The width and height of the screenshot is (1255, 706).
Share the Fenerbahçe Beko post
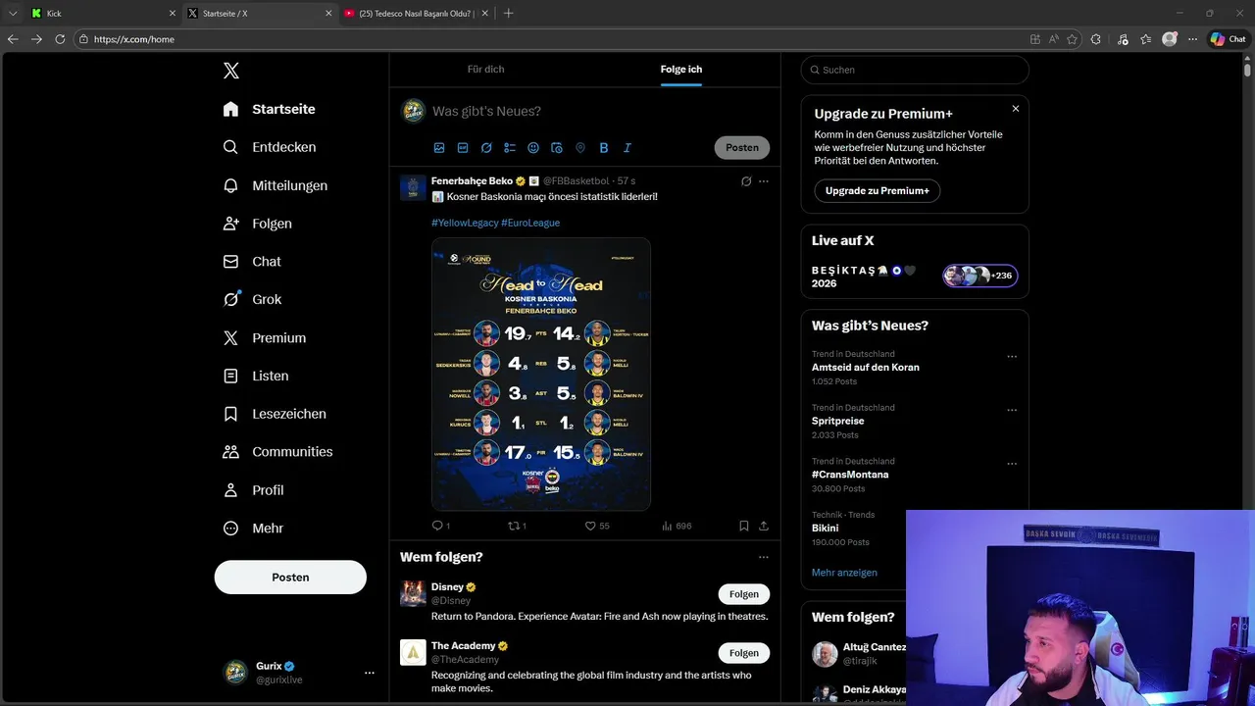tap(764, 526)
